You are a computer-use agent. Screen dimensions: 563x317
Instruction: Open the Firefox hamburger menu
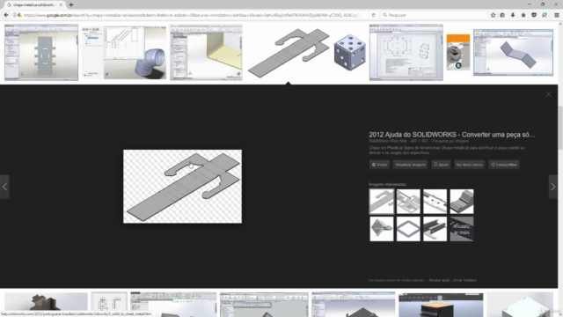(x=557, y=15)
